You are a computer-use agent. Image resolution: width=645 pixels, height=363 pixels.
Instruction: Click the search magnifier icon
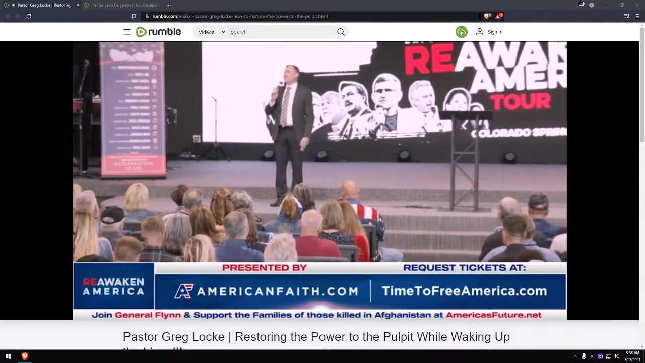click(x=341, y=32)
